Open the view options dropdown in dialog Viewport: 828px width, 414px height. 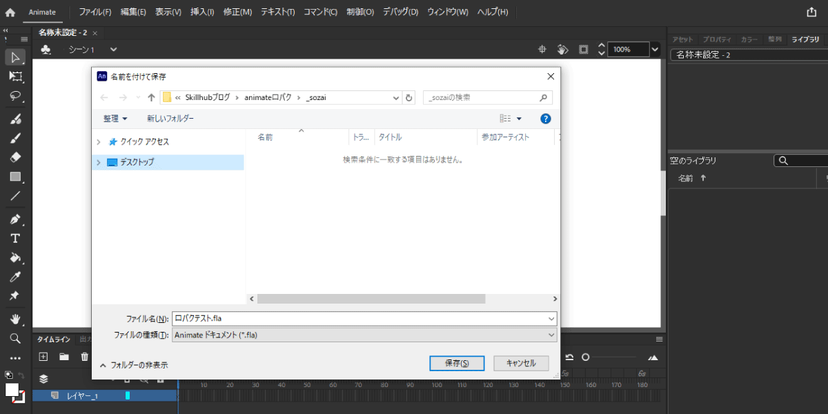coord(519,119)
